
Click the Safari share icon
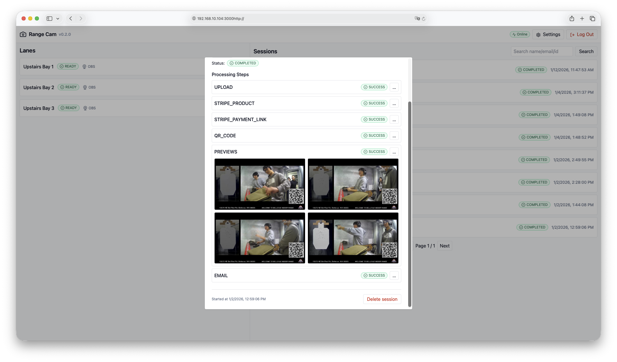(x=572, y=18)
